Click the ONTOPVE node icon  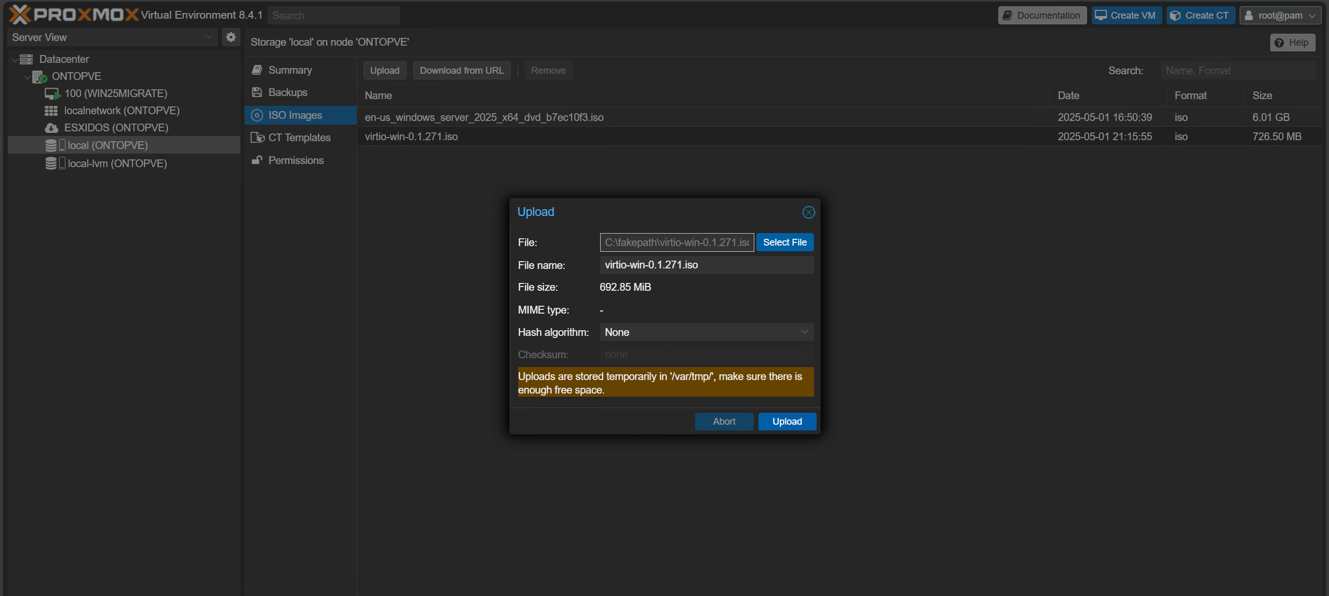click(39, 77)
